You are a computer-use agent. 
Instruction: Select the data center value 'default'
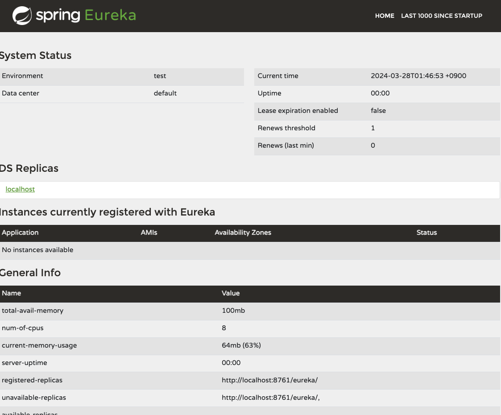(x=165, y=93)
